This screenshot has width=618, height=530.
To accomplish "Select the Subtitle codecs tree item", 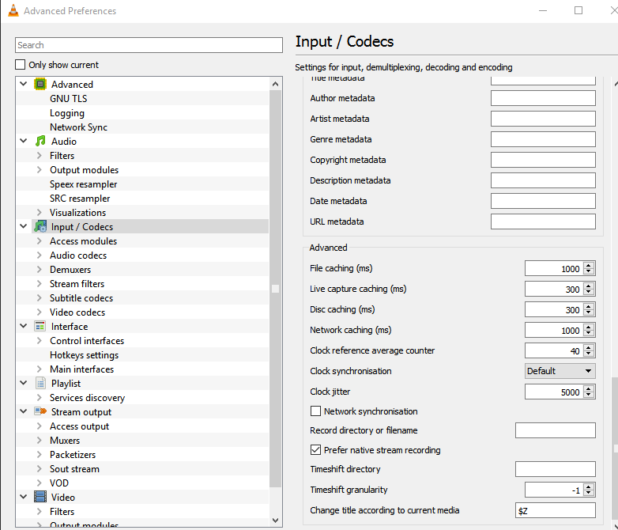I will click(81, 298).
